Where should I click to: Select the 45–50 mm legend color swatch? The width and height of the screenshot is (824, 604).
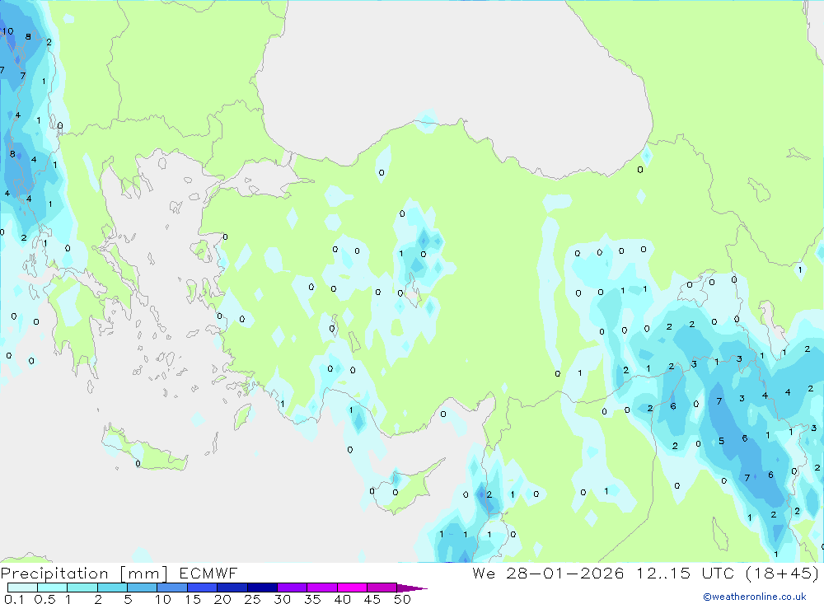click(382, 588)
